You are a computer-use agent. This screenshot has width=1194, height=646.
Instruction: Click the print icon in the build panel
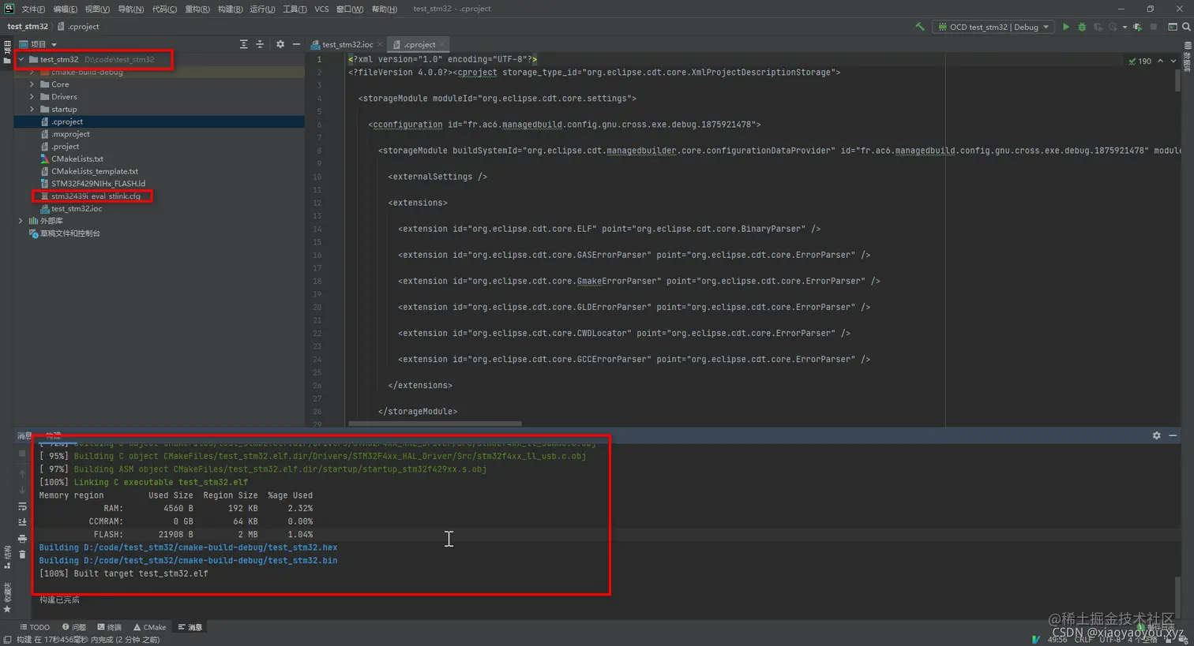pos(22,539)
